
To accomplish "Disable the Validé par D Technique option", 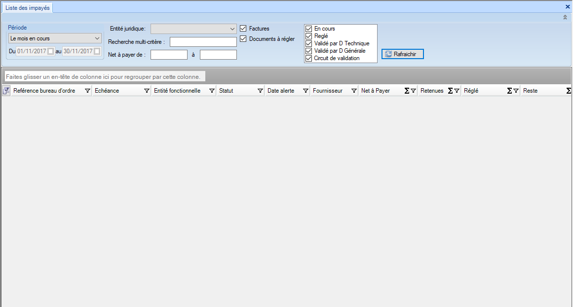I will (x=309, y=43).
